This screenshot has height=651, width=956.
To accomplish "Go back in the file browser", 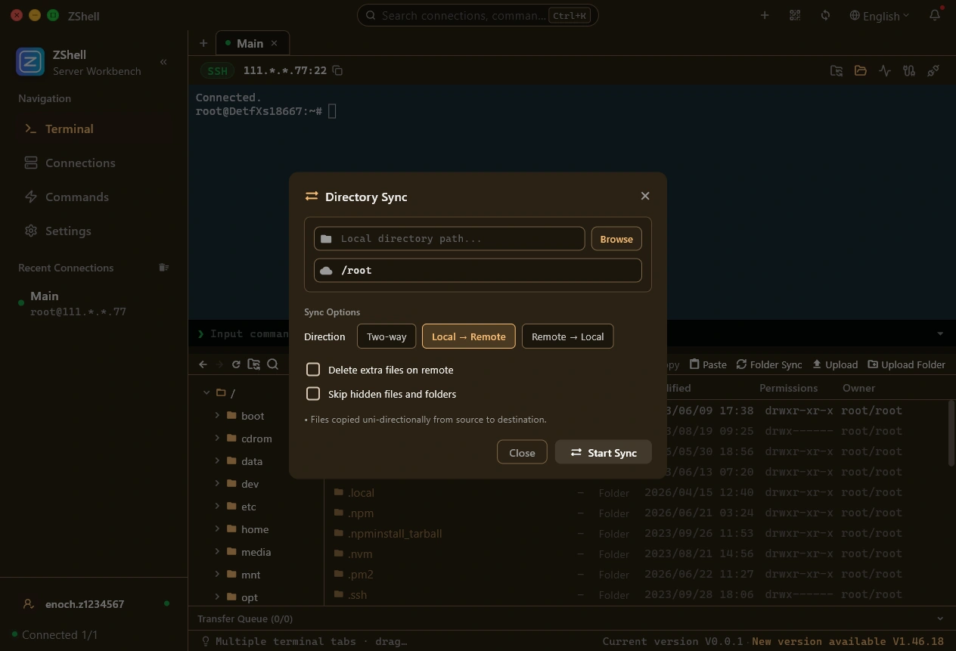I will coord(203,364).
